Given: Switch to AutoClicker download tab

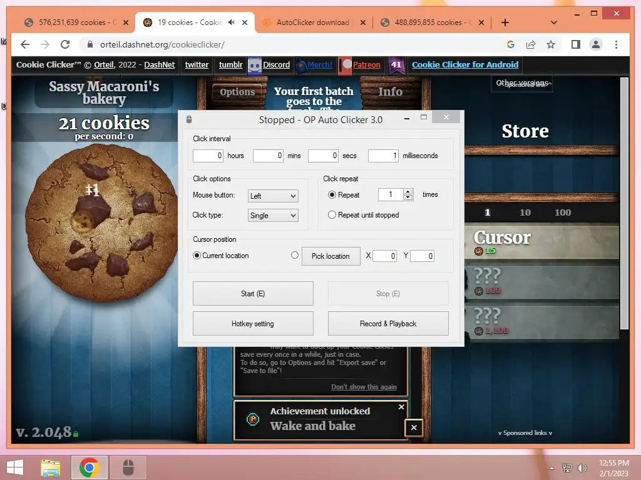Looking at the screenshot, I should pyautogui.click(x=312, y=22).
